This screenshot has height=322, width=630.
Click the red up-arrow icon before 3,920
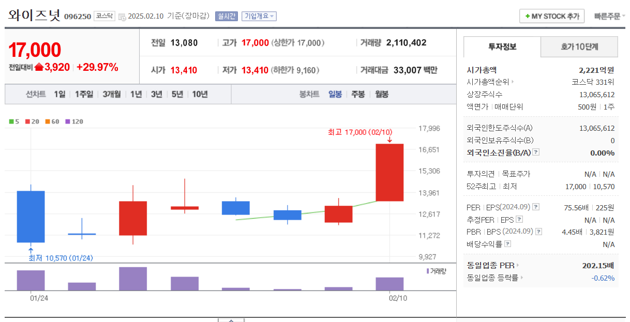click(39, 67)
